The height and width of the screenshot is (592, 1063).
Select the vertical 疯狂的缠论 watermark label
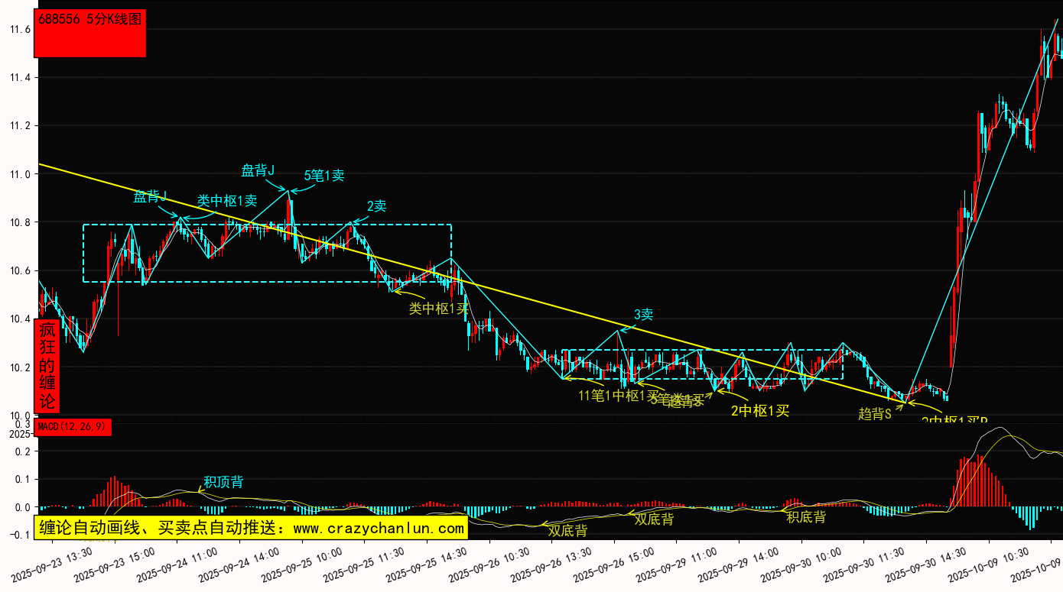point(47,366)
